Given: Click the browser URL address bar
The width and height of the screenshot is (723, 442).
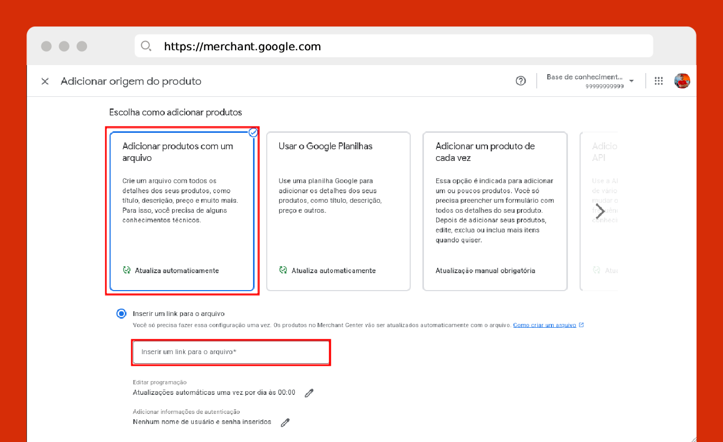Looking at the screenshot, I should pyautogui.click(x=402, y=46).
